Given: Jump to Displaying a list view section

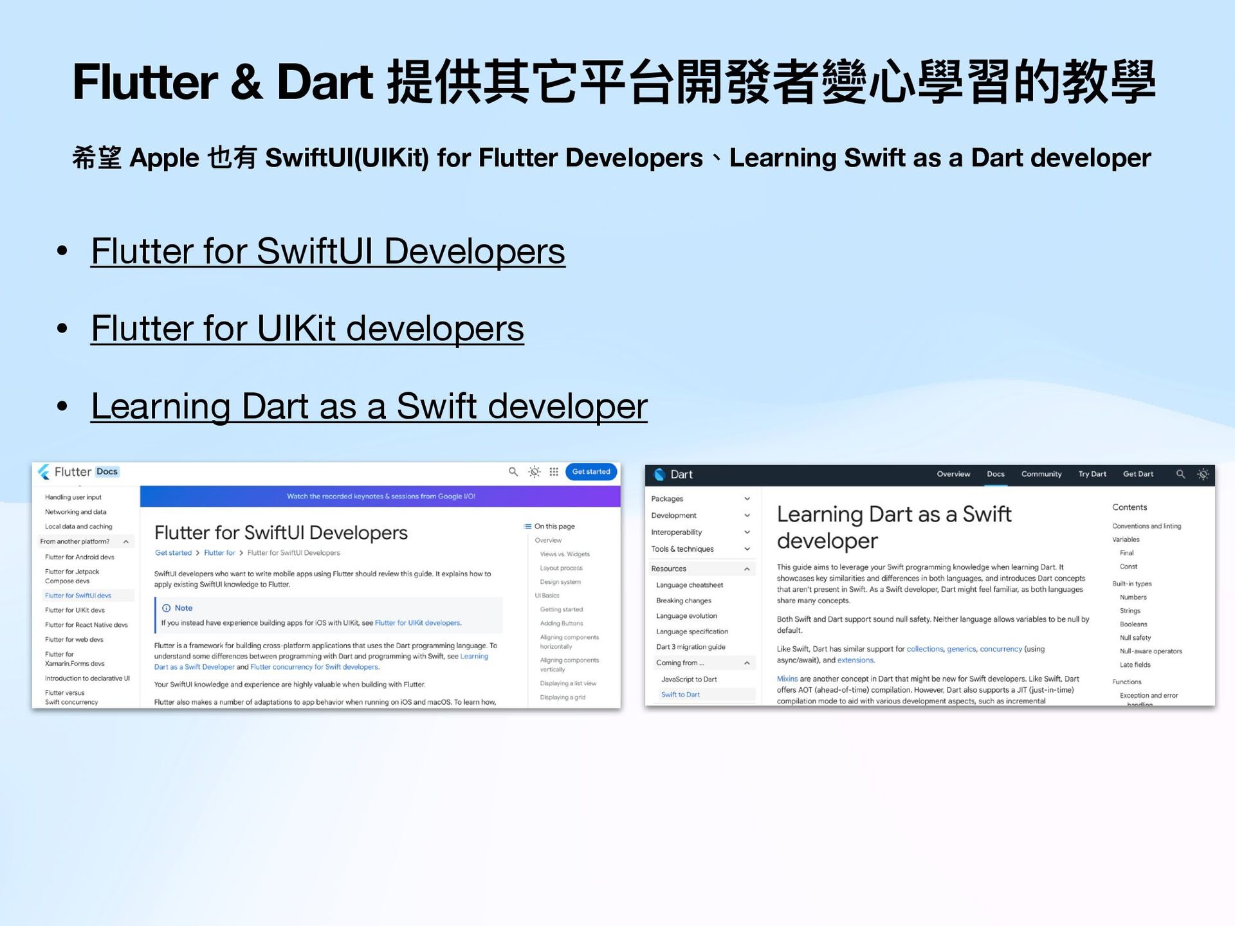Looking at the screenshot, I should 568,684.
